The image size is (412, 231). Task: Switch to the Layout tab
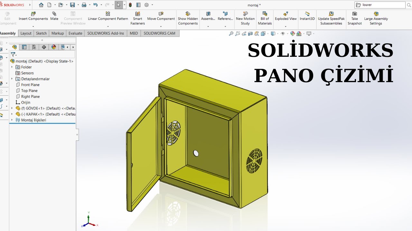26,33
